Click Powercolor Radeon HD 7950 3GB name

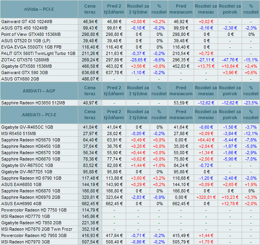pos(34,235)
